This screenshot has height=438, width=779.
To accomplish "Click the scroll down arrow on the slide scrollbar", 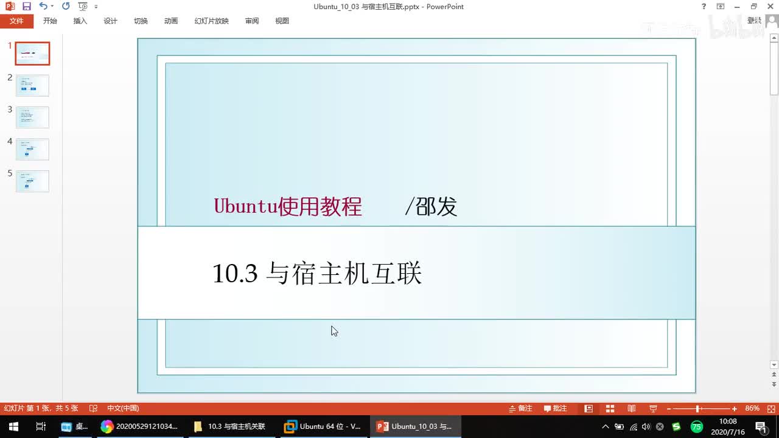I will (x=774, y=365).
